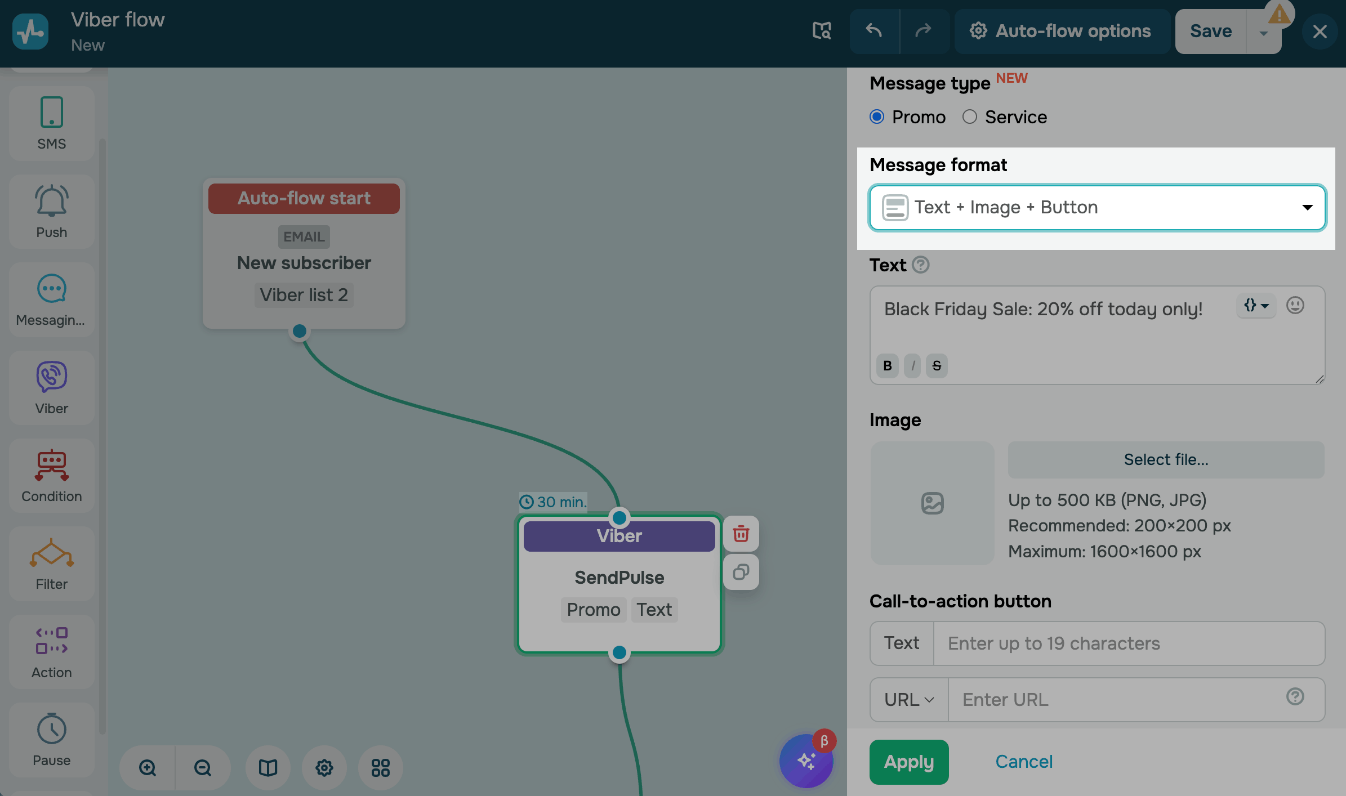
Task: Select the Promo message type
Action: tap(877, 117)
